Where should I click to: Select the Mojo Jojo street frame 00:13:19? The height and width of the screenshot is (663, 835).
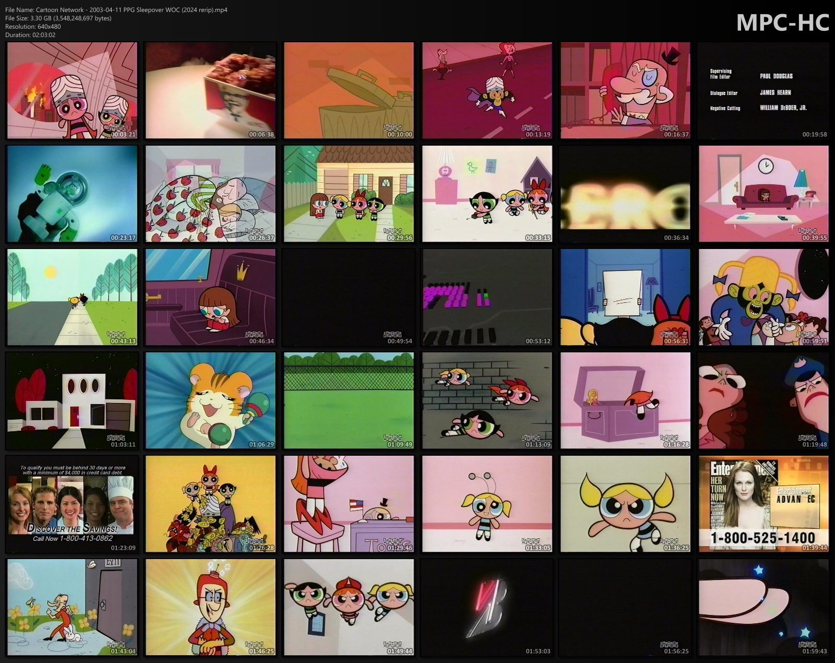point(487,91)
